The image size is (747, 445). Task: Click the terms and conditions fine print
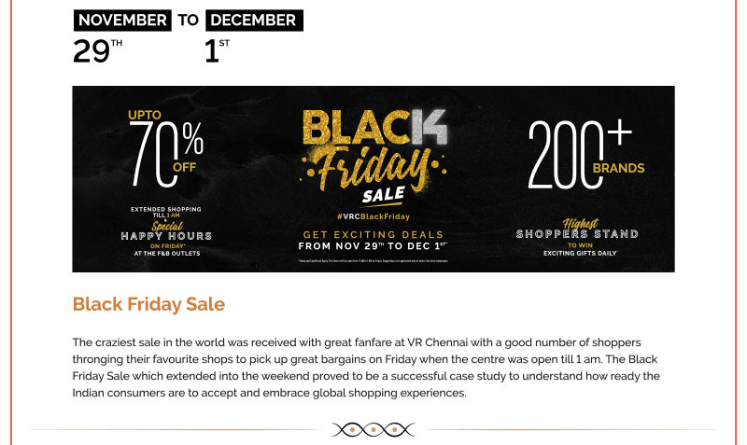coord(373,260)
